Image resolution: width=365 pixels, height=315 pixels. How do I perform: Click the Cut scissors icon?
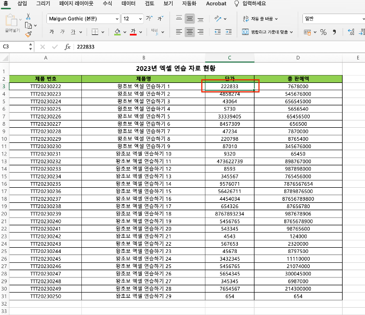pyautogui.click(x=28, y=17)
